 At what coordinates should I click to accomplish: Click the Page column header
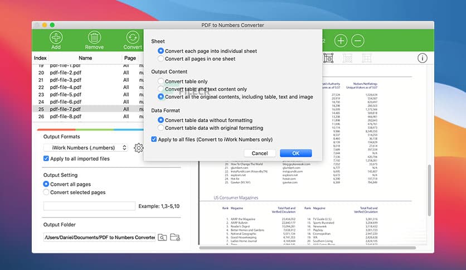coord(130,58)
